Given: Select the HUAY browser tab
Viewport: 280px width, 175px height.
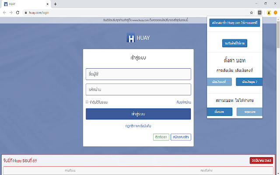Looking at the screenshot, I should pyautogui.click(x=26, y=4).
